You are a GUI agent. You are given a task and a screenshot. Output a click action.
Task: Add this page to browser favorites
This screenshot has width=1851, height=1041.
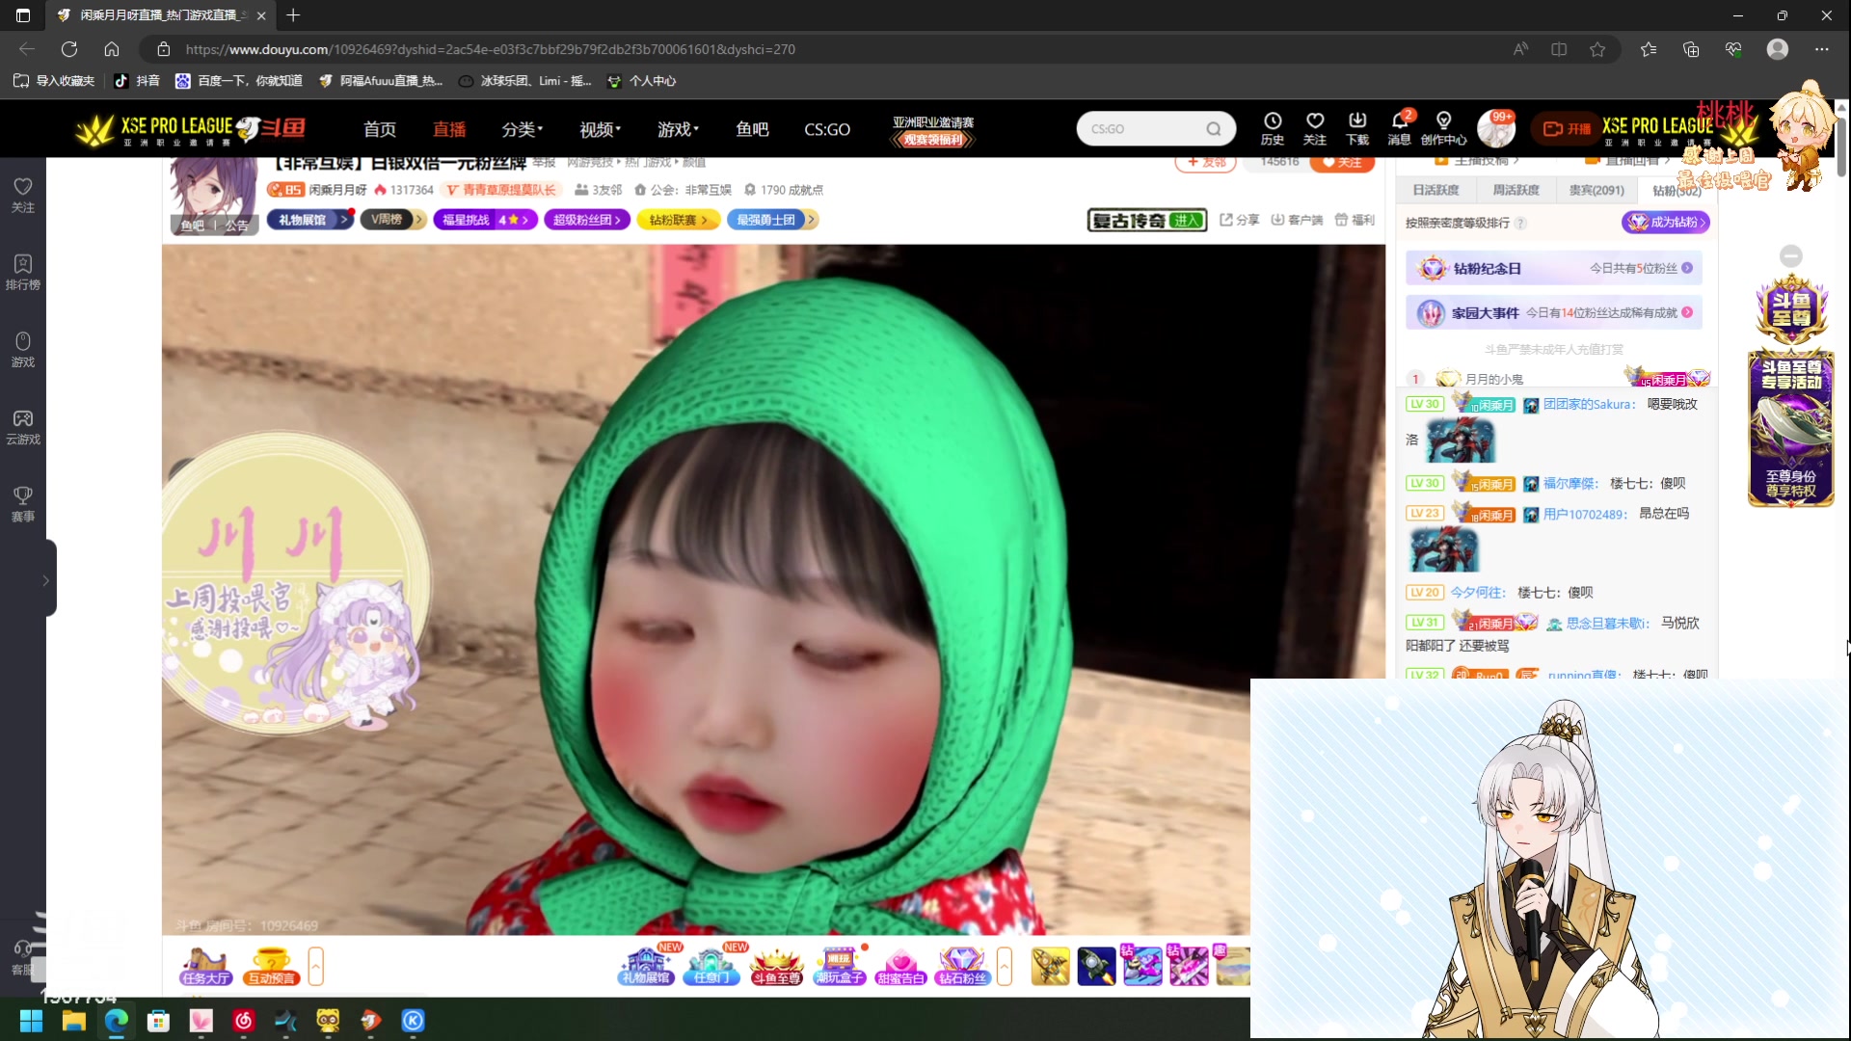click(1597, 49)
